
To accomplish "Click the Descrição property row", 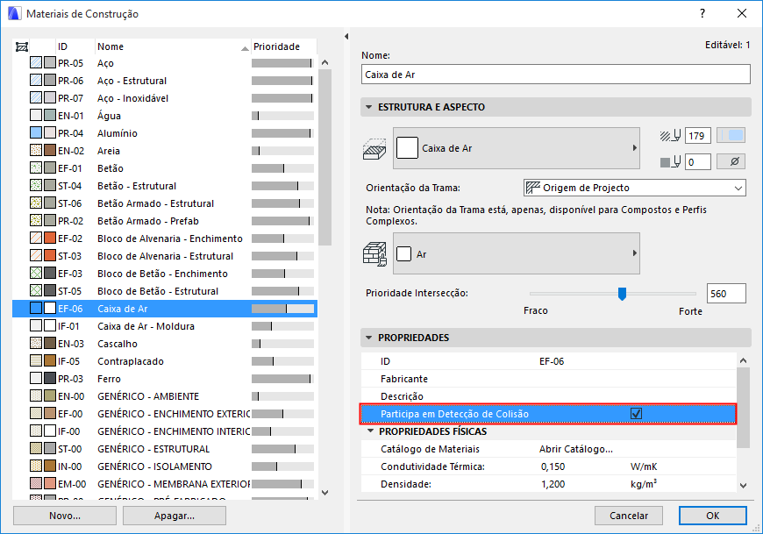I will click(549, 395).
